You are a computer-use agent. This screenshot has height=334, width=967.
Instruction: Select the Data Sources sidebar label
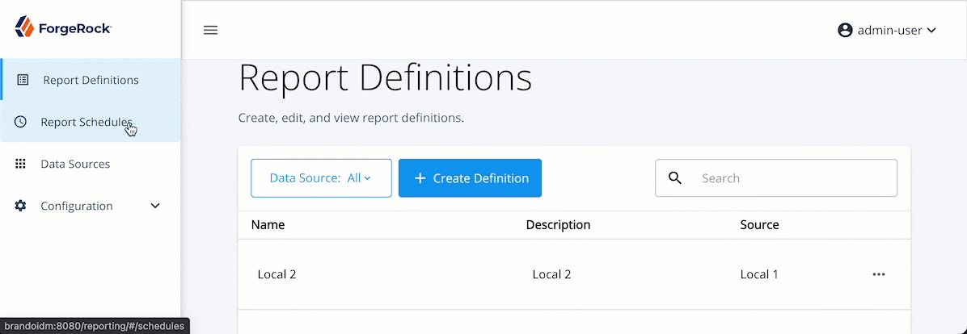click(75, 164)
